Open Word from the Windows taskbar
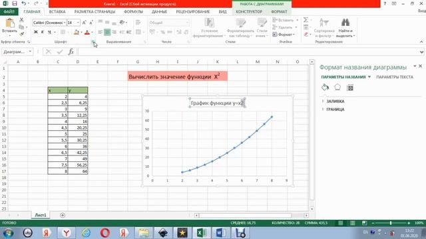Viewport: 426px width, 239px height. point(220,233)
